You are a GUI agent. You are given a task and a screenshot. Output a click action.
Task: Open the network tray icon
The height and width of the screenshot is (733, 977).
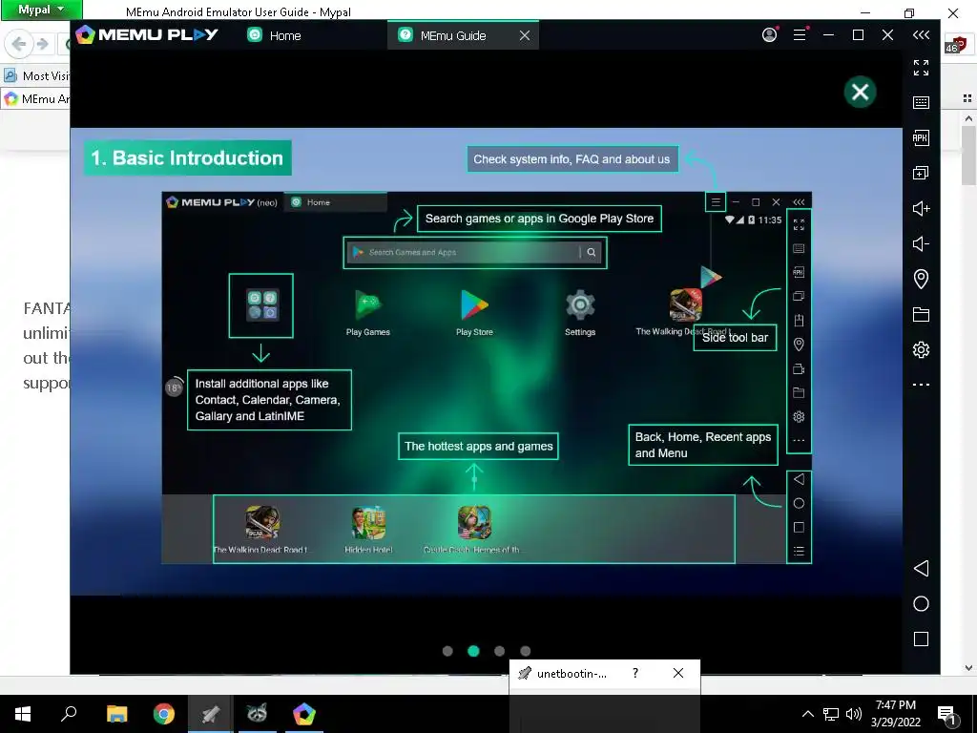coord(831,714)
